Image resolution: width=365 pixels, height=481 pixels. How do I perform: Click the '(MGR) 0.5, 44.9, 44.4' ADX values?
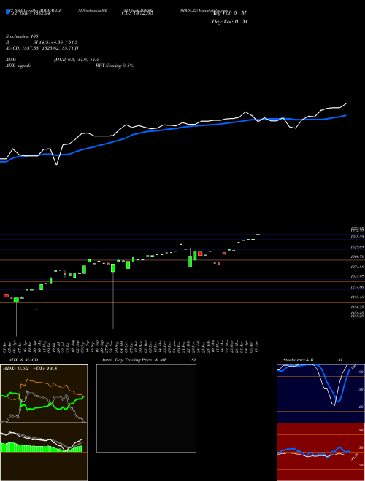(x=76, y=60)
